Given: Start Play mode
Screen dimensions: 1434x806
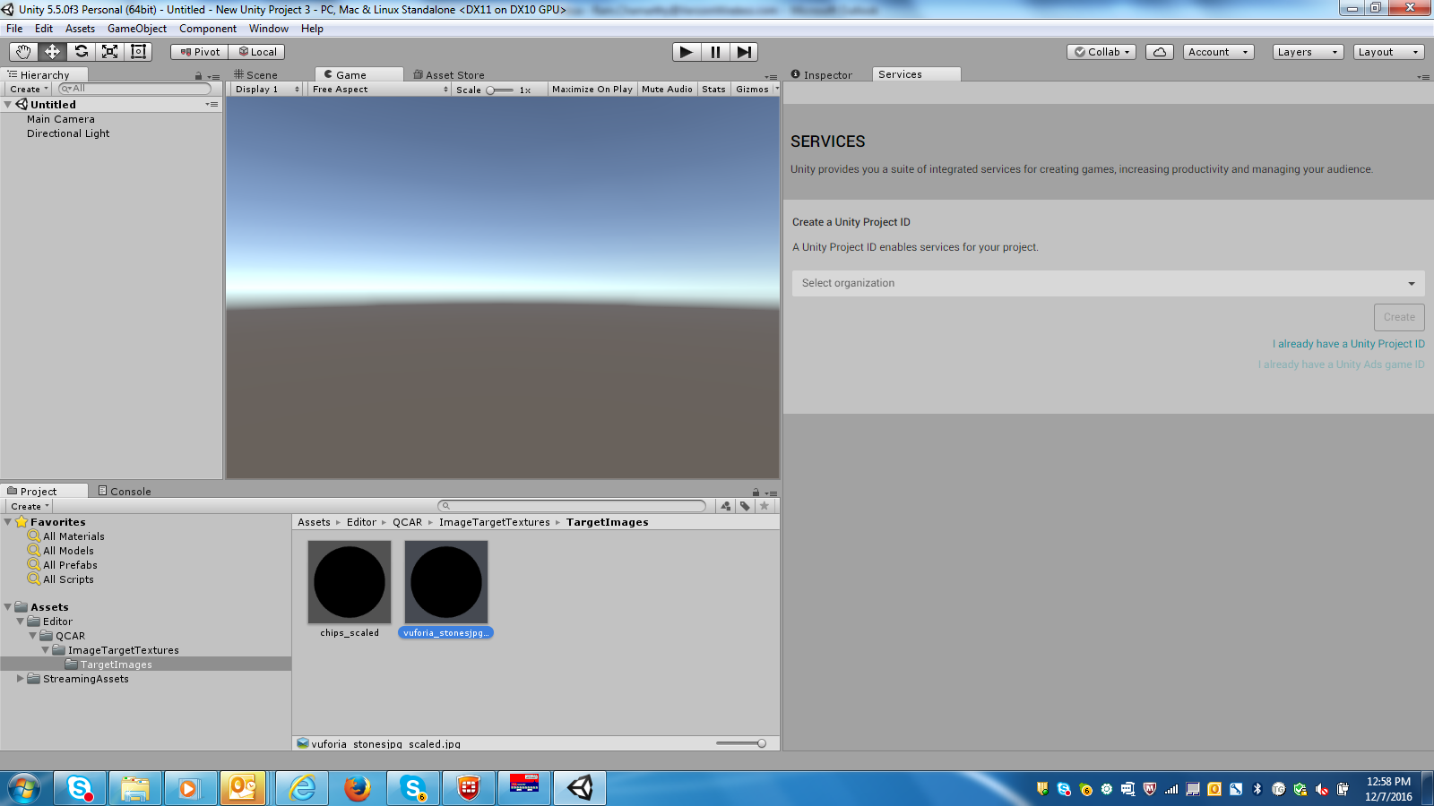Looking at the screenshot, I should tap(687, 52).
